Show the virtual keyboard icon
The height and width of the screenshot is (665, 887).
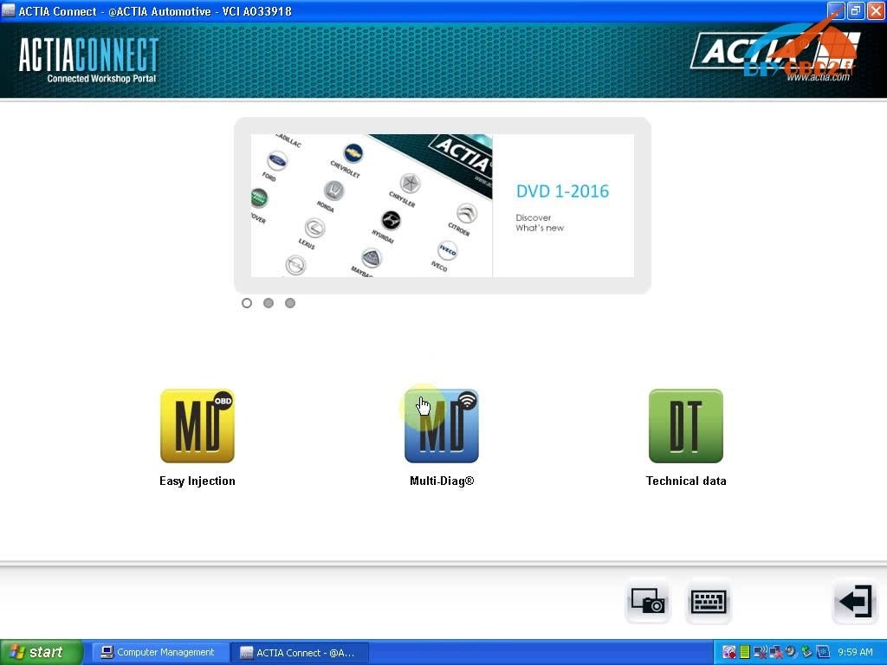tap(709, 601)
